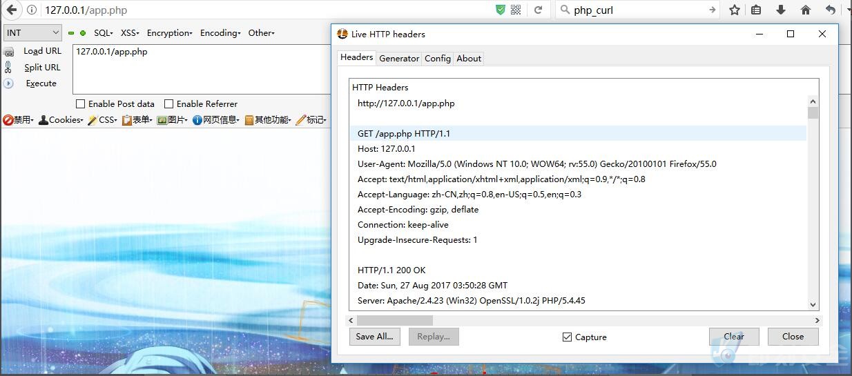Click the Load URL button

pos(42,51)
